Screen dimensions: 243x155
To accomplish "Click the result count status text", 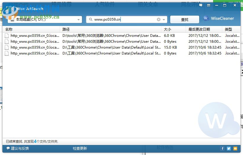I will (x=32, y=141).
